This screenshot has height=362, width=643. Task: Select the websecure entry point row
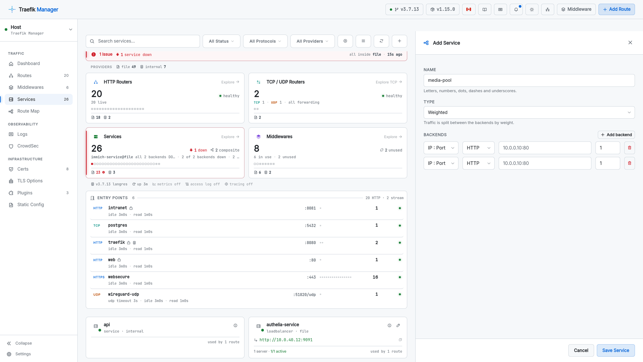coord(246,280)
